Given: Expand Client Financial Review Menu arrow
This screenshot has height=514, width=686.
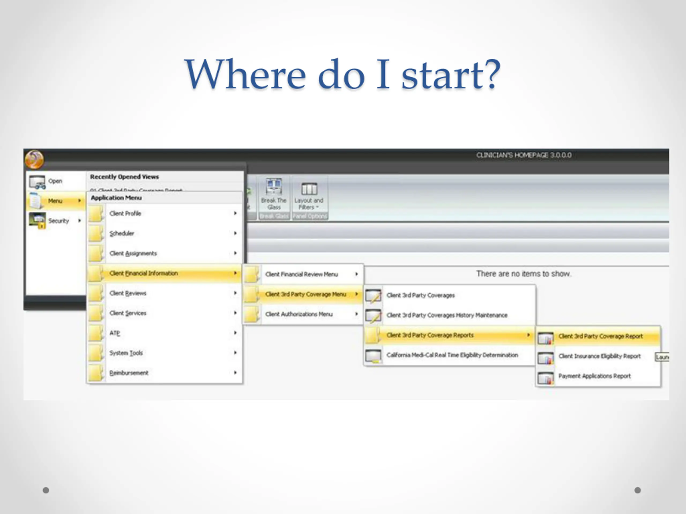Looking at the screenshot, I should (x=357, y=274).
